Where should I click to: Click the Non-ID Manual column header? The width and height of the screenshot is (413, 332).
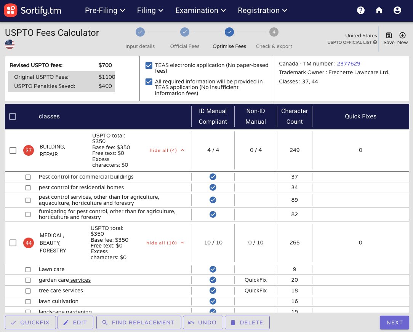(256, 117)
